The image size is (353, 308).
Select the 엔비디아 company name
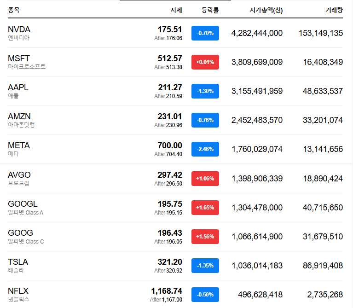(19, 38)
